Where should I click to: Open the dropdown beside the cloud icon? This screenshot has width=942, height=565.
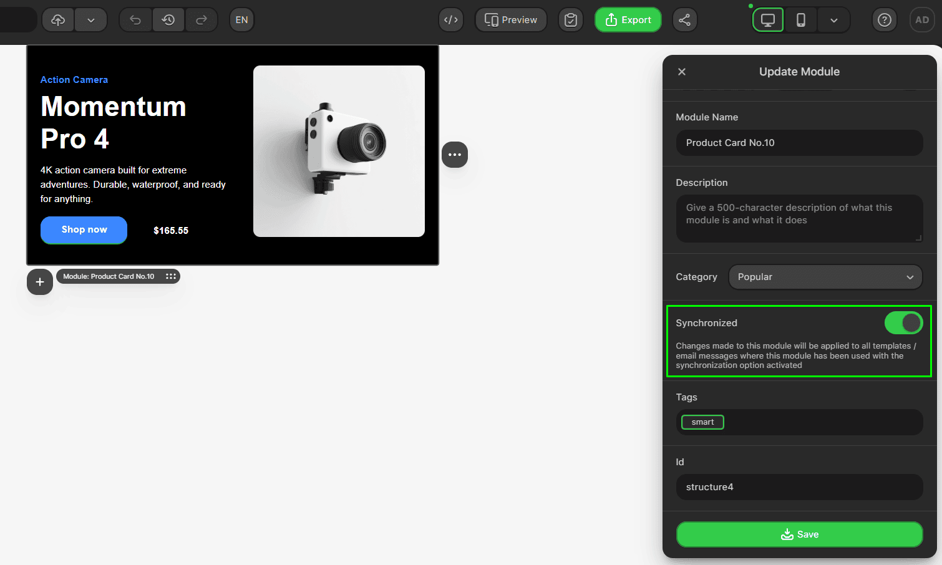click(x=90, y=19)
